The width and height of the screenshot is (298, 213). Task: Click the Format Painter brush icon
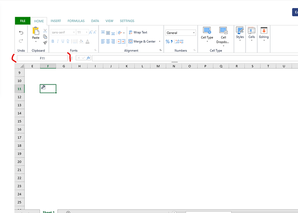coord(45,43)
